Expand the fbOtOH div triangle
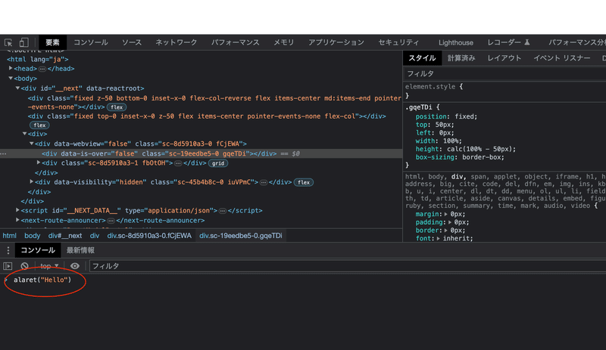The height and width of the screenshot is (350, 606). (39, 163)
